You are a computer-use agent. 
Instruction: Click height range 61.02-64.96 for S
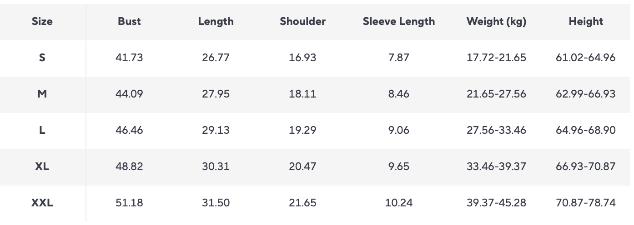pyautogui.click(x=585, y=58)
